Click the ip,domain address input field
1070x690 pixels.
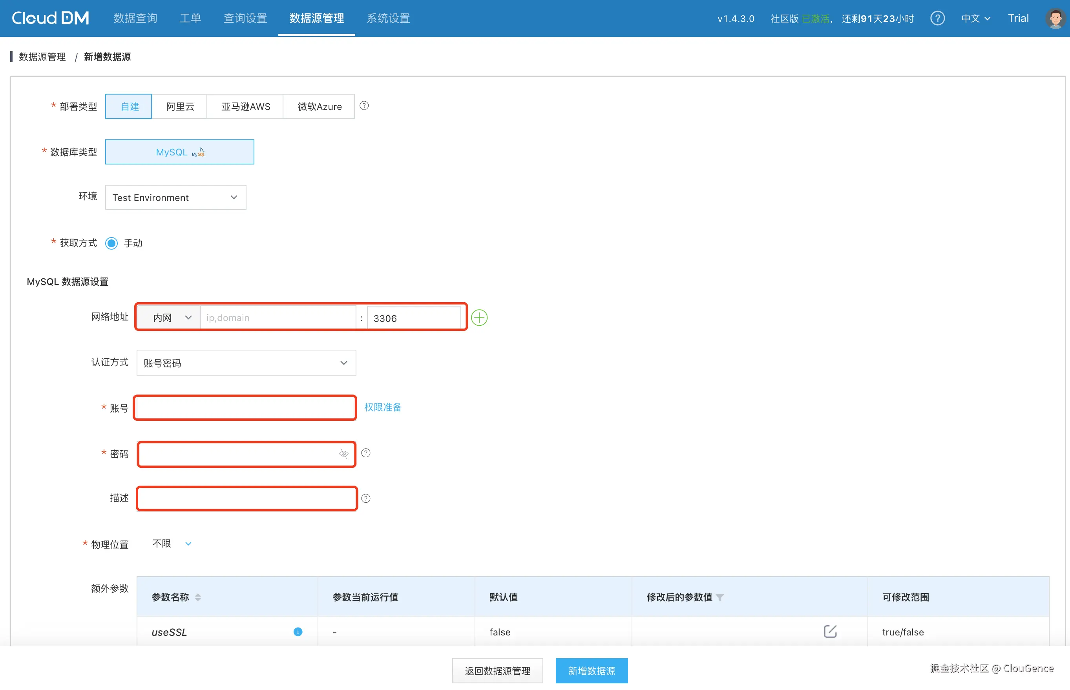point(278,318)
